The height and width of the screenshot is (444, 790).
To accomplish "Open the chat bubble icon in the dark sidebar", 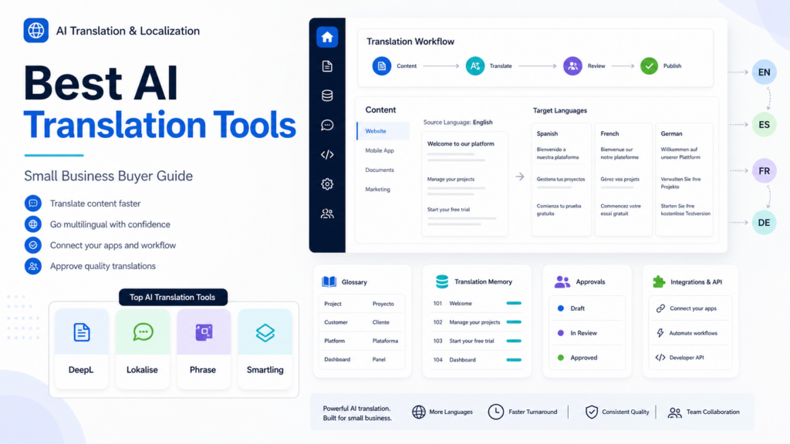I will [327, 125].
